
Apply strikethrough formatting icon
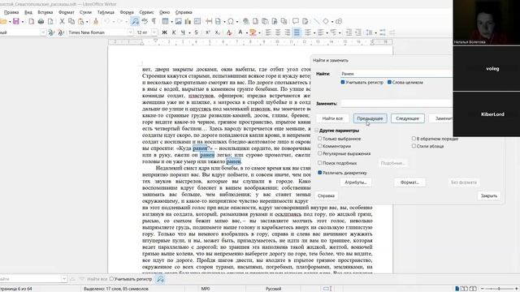[196, 32]
